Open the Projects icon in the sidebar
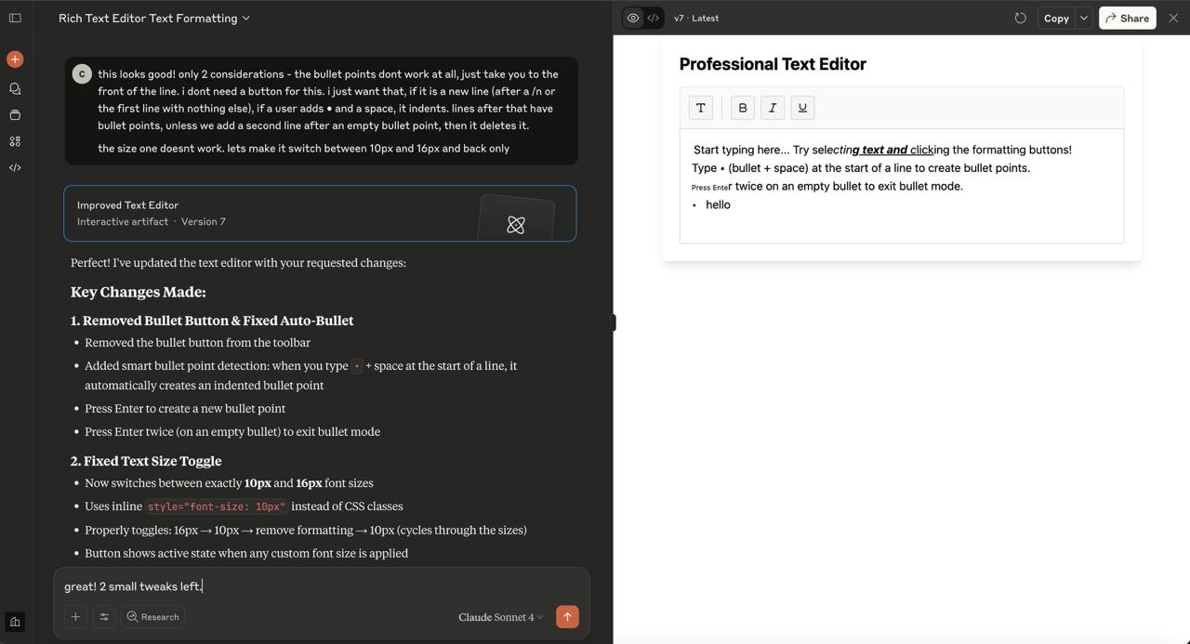Viewport: 1190px width, 644px height. (x=15, y=115)
